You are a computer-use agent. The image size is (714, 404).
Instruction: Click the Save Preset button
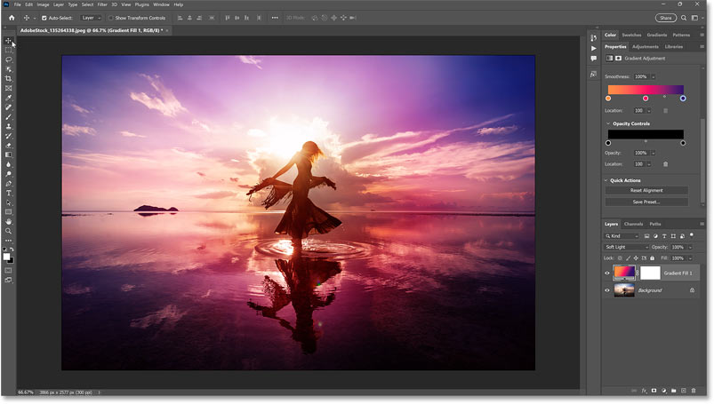[x=646, y=202]
